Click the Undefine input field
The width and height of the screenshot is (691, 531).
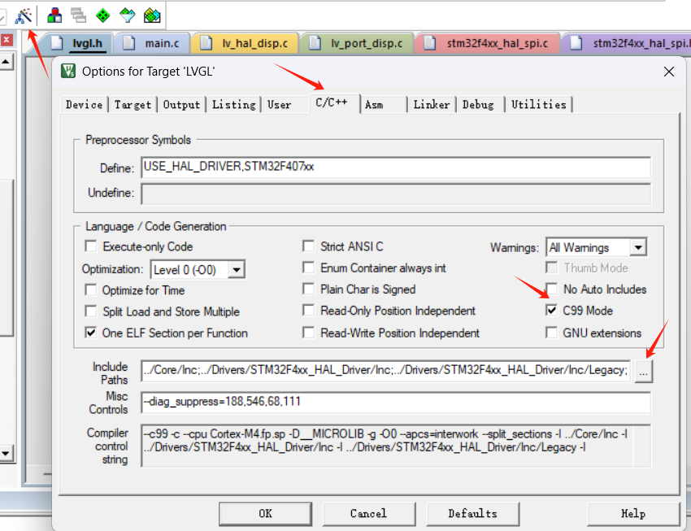click(x=396, y=194)
